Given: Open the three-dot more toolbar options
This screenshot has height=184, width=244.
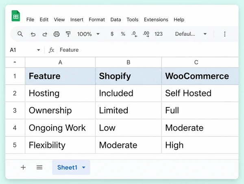Looking at the screenshot, I should 225,34.
